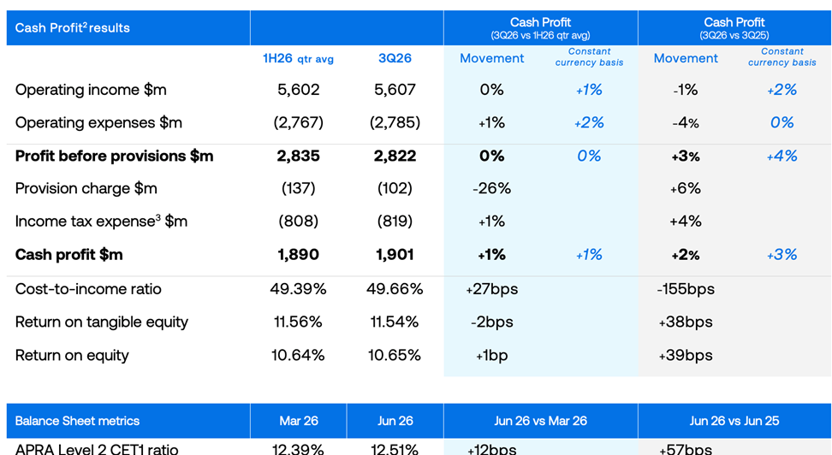832x455 pixels.
Task: Click the -2bps movement value
Action: coord(492,322)
